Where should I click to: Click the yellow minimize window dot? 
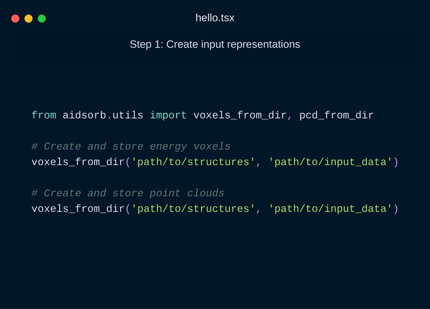tap(29, 19)
